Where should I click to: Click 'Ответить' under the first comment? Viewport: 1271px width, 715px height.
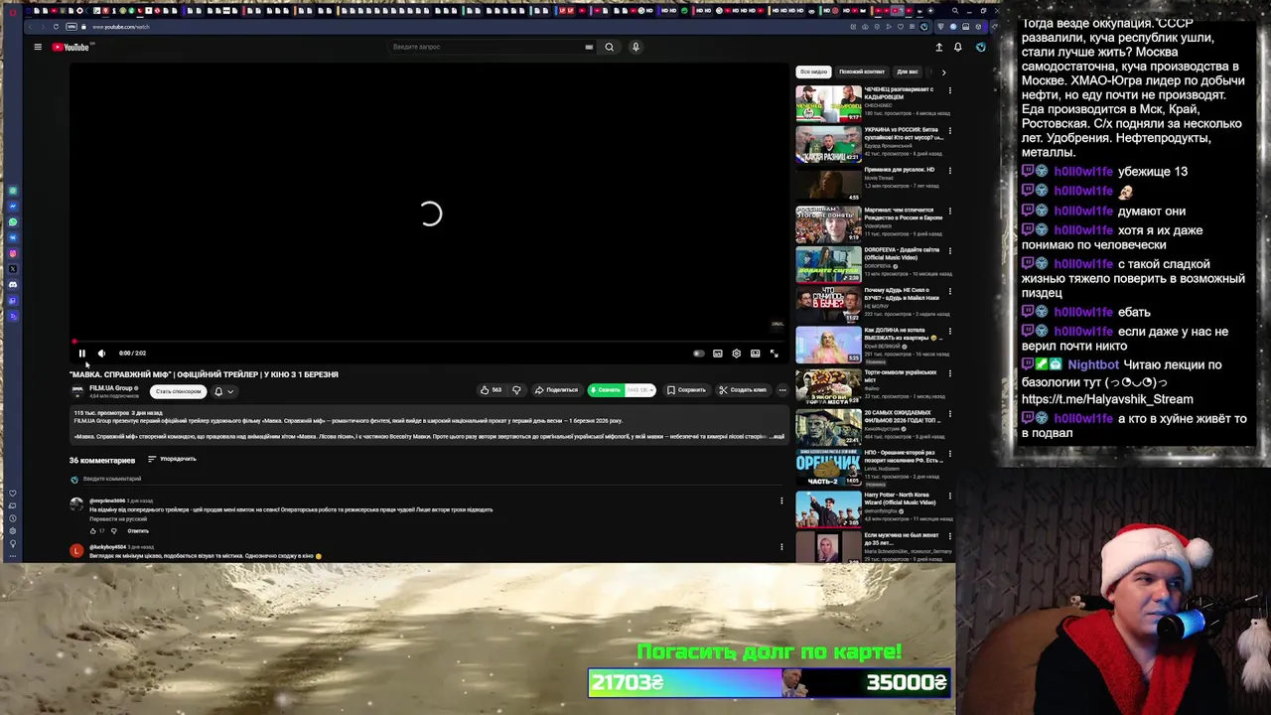coord(138,531)
